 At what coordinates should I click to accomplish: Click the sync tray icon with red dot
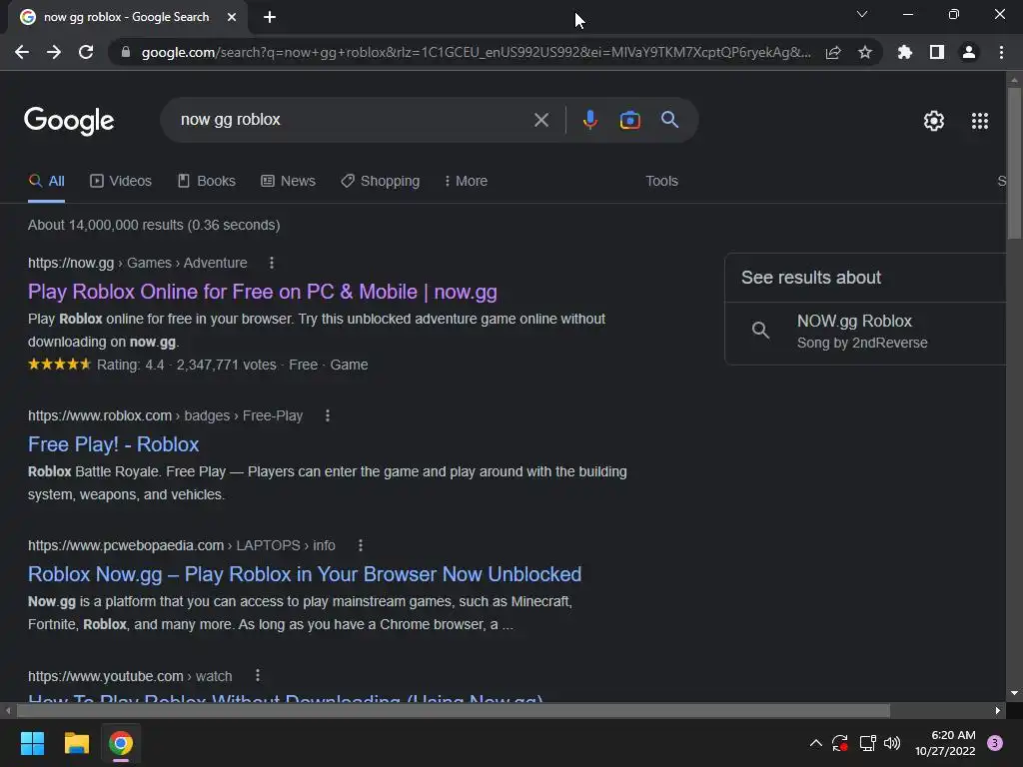pos(839,743)
